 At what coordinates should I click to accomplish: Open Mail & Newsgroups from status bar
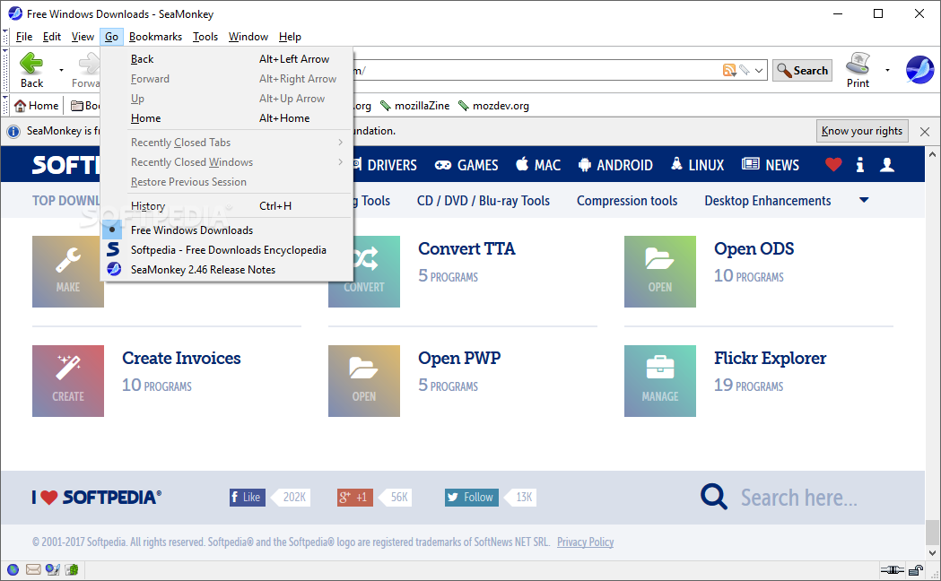pos(33,569)
